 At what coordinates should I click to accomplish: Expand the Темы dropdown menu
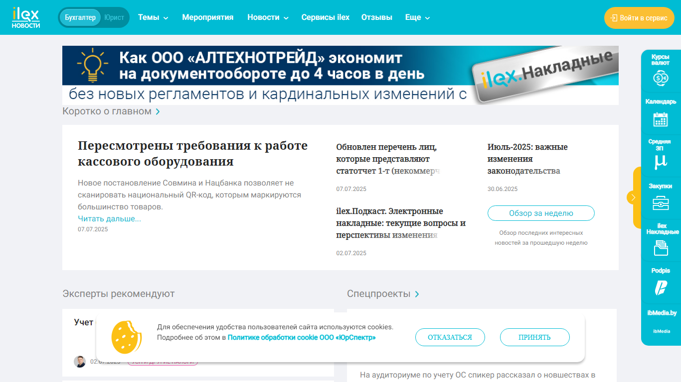click(x=153, y=17)
